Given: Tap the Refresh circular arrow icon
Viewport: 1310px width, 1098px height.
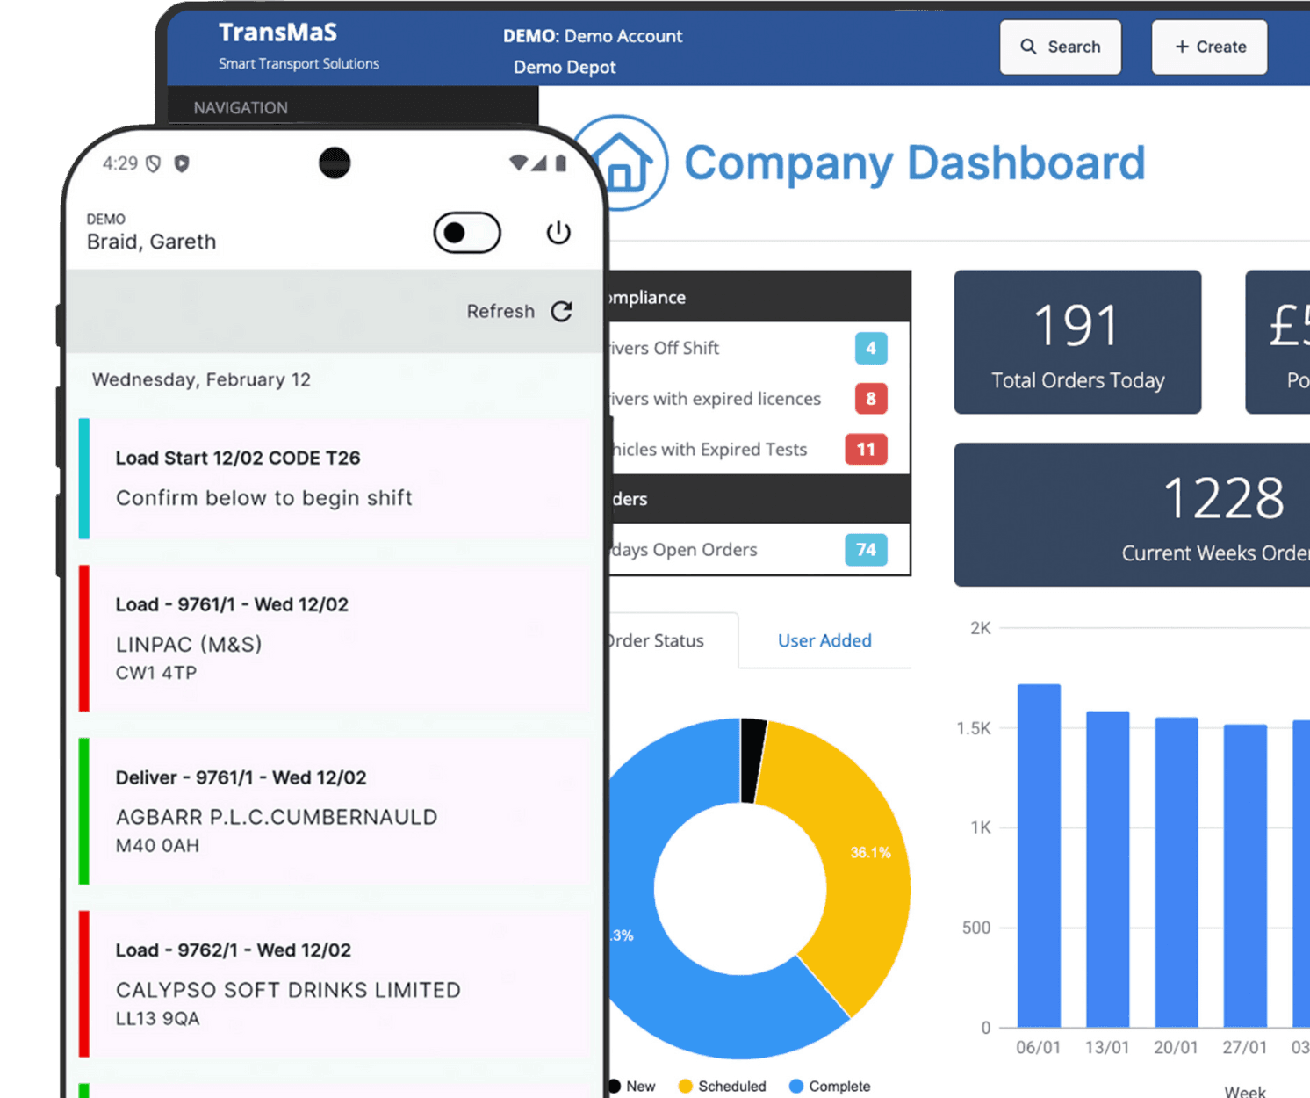Looking at the screenshot, I should tap(562, 311).
